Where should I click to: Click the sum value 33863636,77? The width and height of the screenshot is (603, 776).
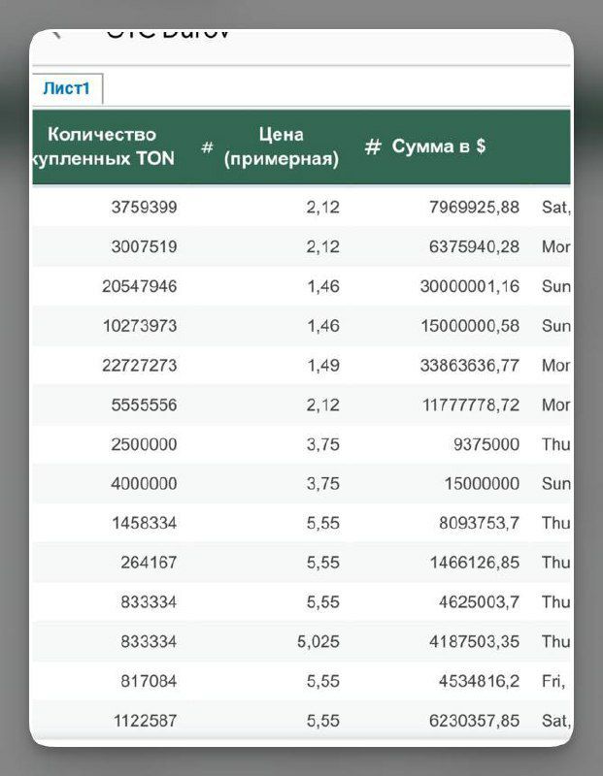[x=470, y=366]
